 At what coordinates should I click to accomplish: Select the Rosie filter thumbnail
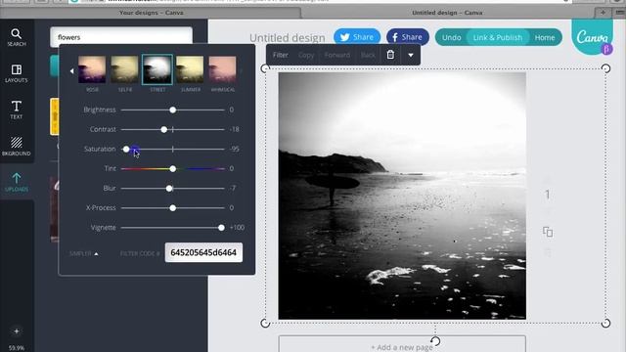[x=92, y=69]
